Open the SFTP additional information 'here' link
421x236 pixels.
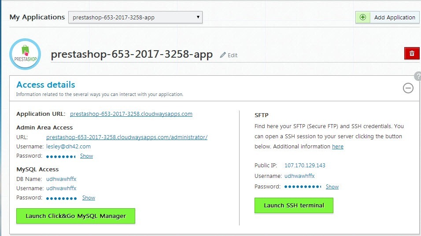tap(338, 147)
